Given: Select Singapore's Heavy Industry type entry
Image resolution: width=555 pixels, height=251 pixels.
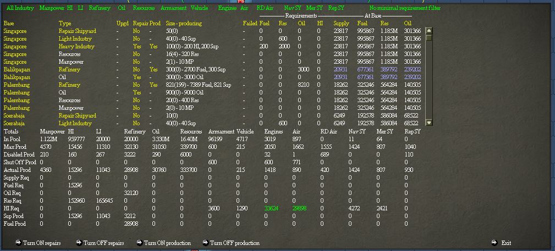Looking at the screenshot, I should click(76, 47).
